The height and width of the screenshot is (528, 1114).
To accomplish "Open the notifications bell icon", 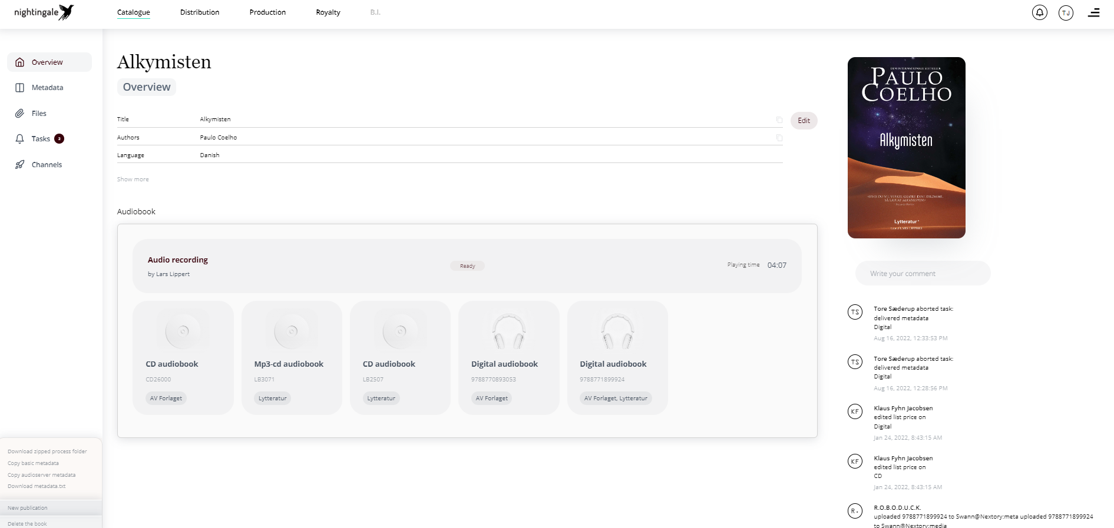I will click(x=1040, y=12).
